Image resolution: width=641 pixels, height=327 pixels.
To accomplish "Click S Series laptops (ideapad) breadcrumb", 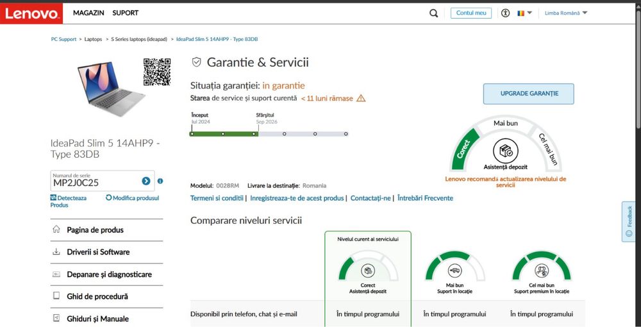I will 139,39.
